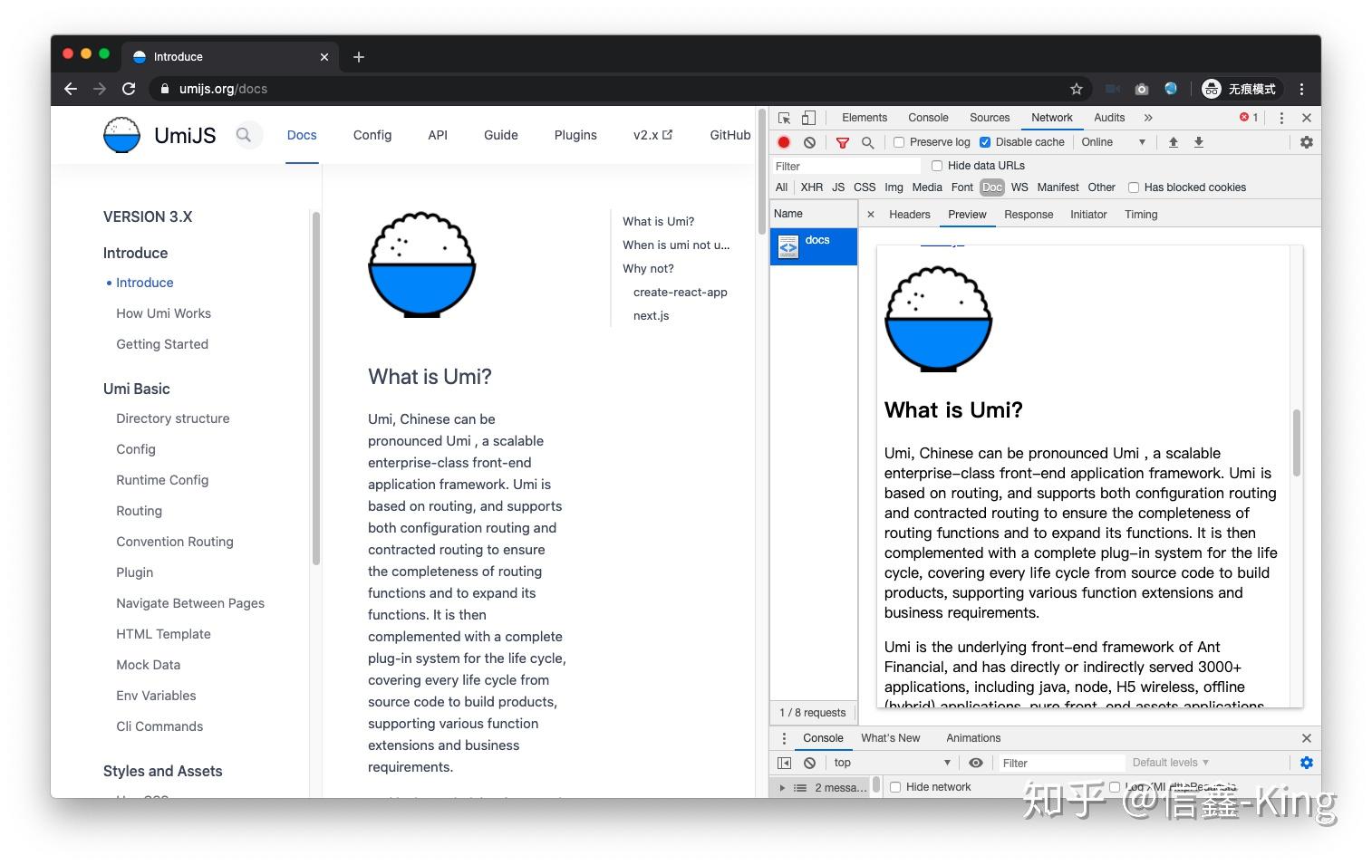
Task: Select the Img filter type
Action: tap(894, 187)
